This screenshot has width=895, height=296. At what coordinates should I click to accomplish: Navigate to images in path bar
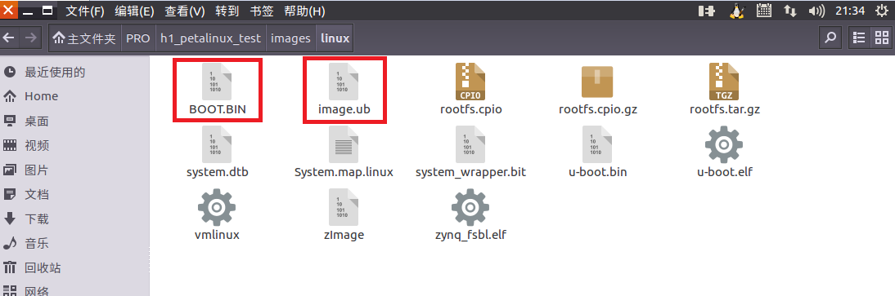[290, 38]
